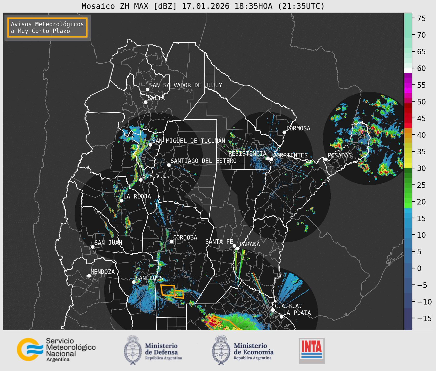Click the 55 tick label on the color scale
Screen dimensions: 436x371
pos(421,85)
